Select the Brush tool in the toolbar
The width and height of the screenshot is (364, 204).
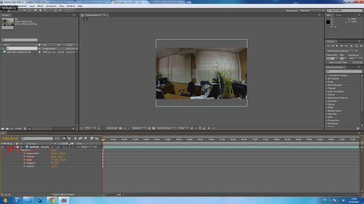click(x=51, y=10)
